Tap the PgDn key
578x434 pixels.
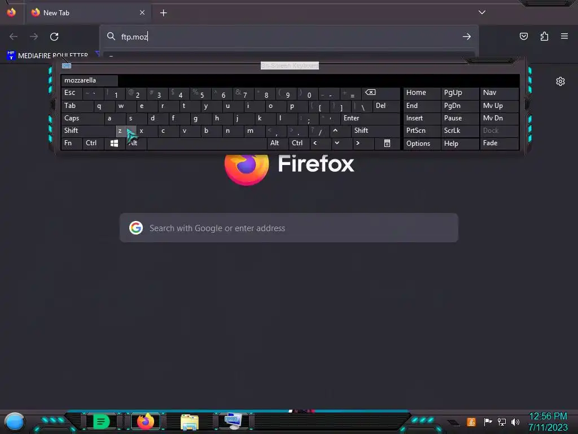point(459,106)
